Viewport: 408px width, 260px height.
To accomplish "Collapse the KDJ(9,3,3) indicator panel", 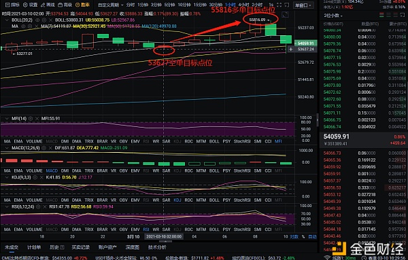I will click(x=7, y=177).
